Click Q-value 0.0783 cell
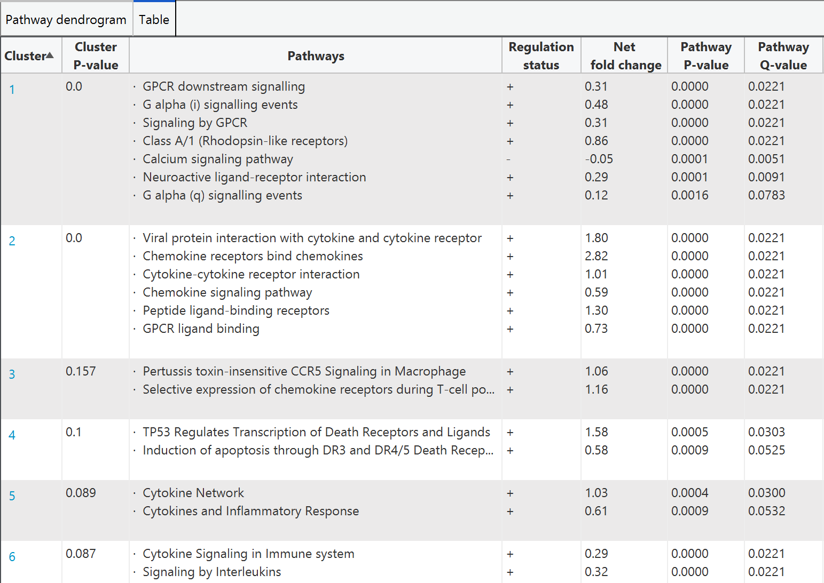 pyautogui.click(x=766, y=195)
